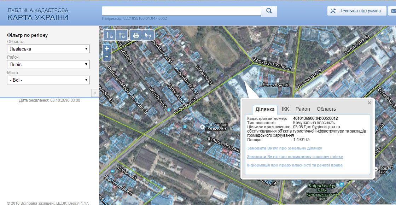
Task: Click the Комунальна власність ownership value
Action: [x=314, y=123]
